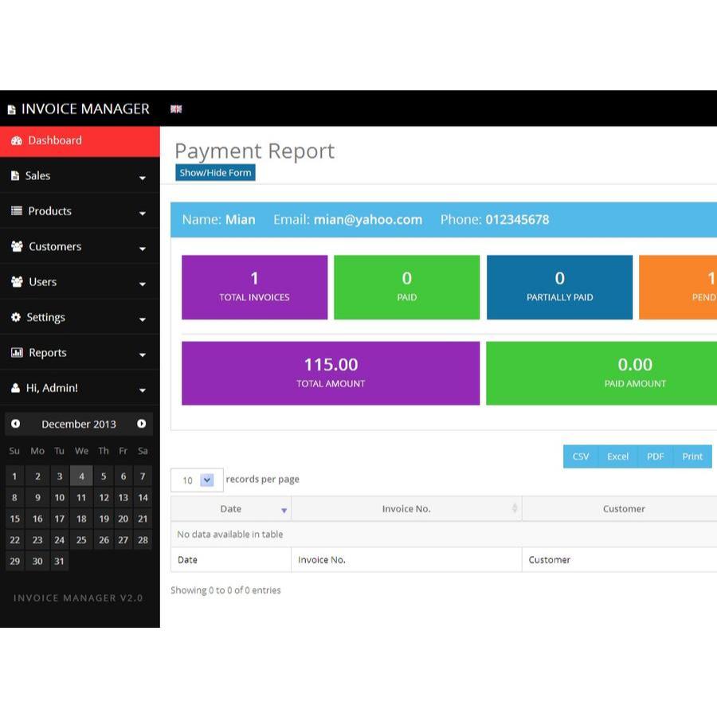This screenshot has width=717, height=717.
Task: Sort by Invoice No. column arrows
Action: click(x=515, y=508)
